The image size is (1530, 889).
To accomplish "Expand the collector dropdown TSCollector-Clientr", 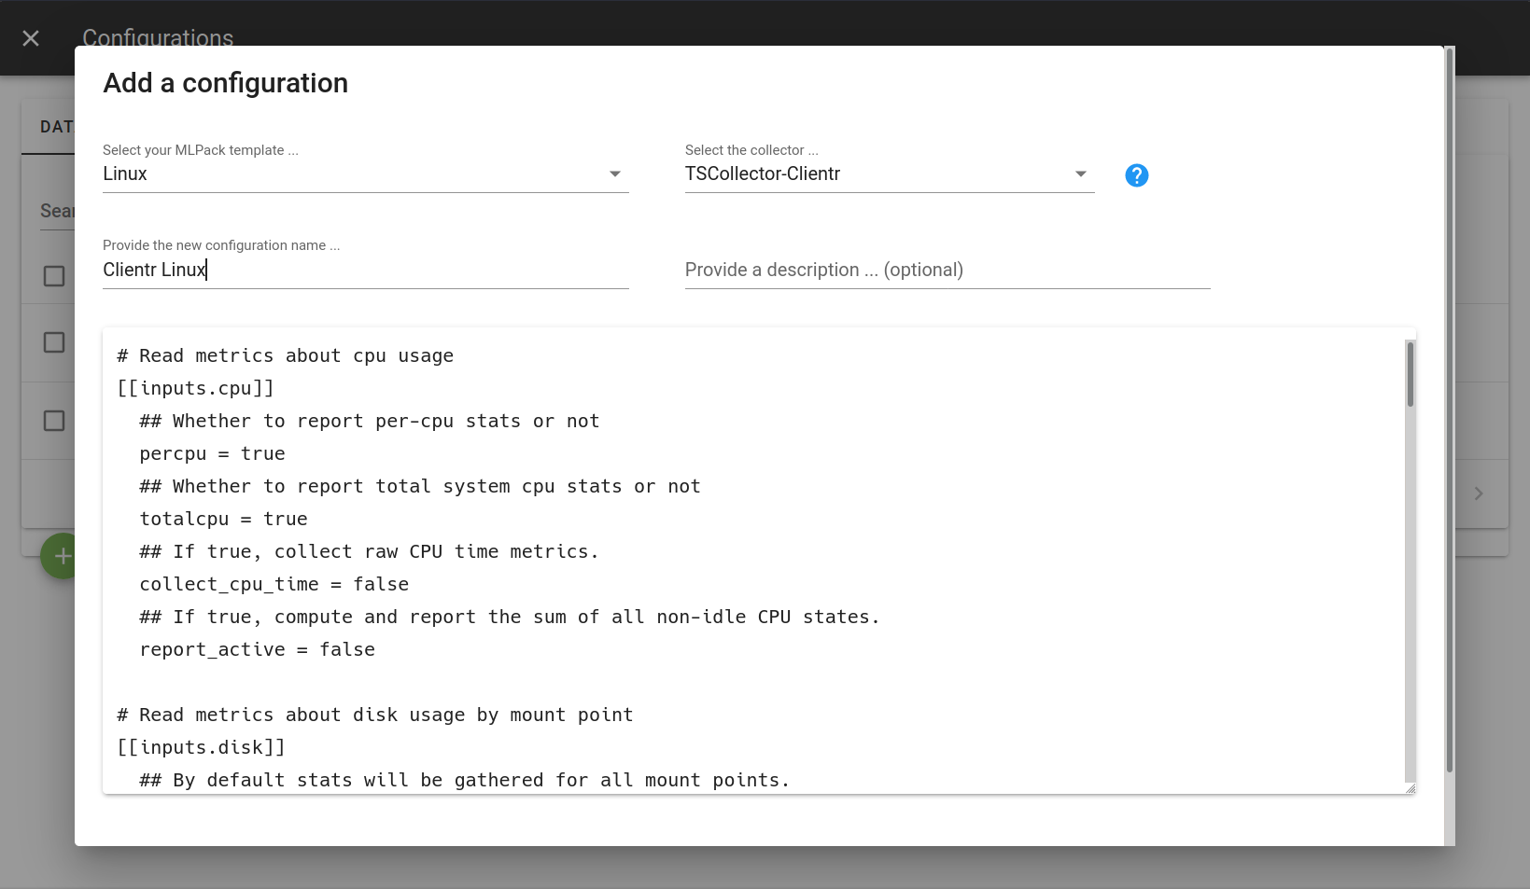I will (x=889, y=174).
